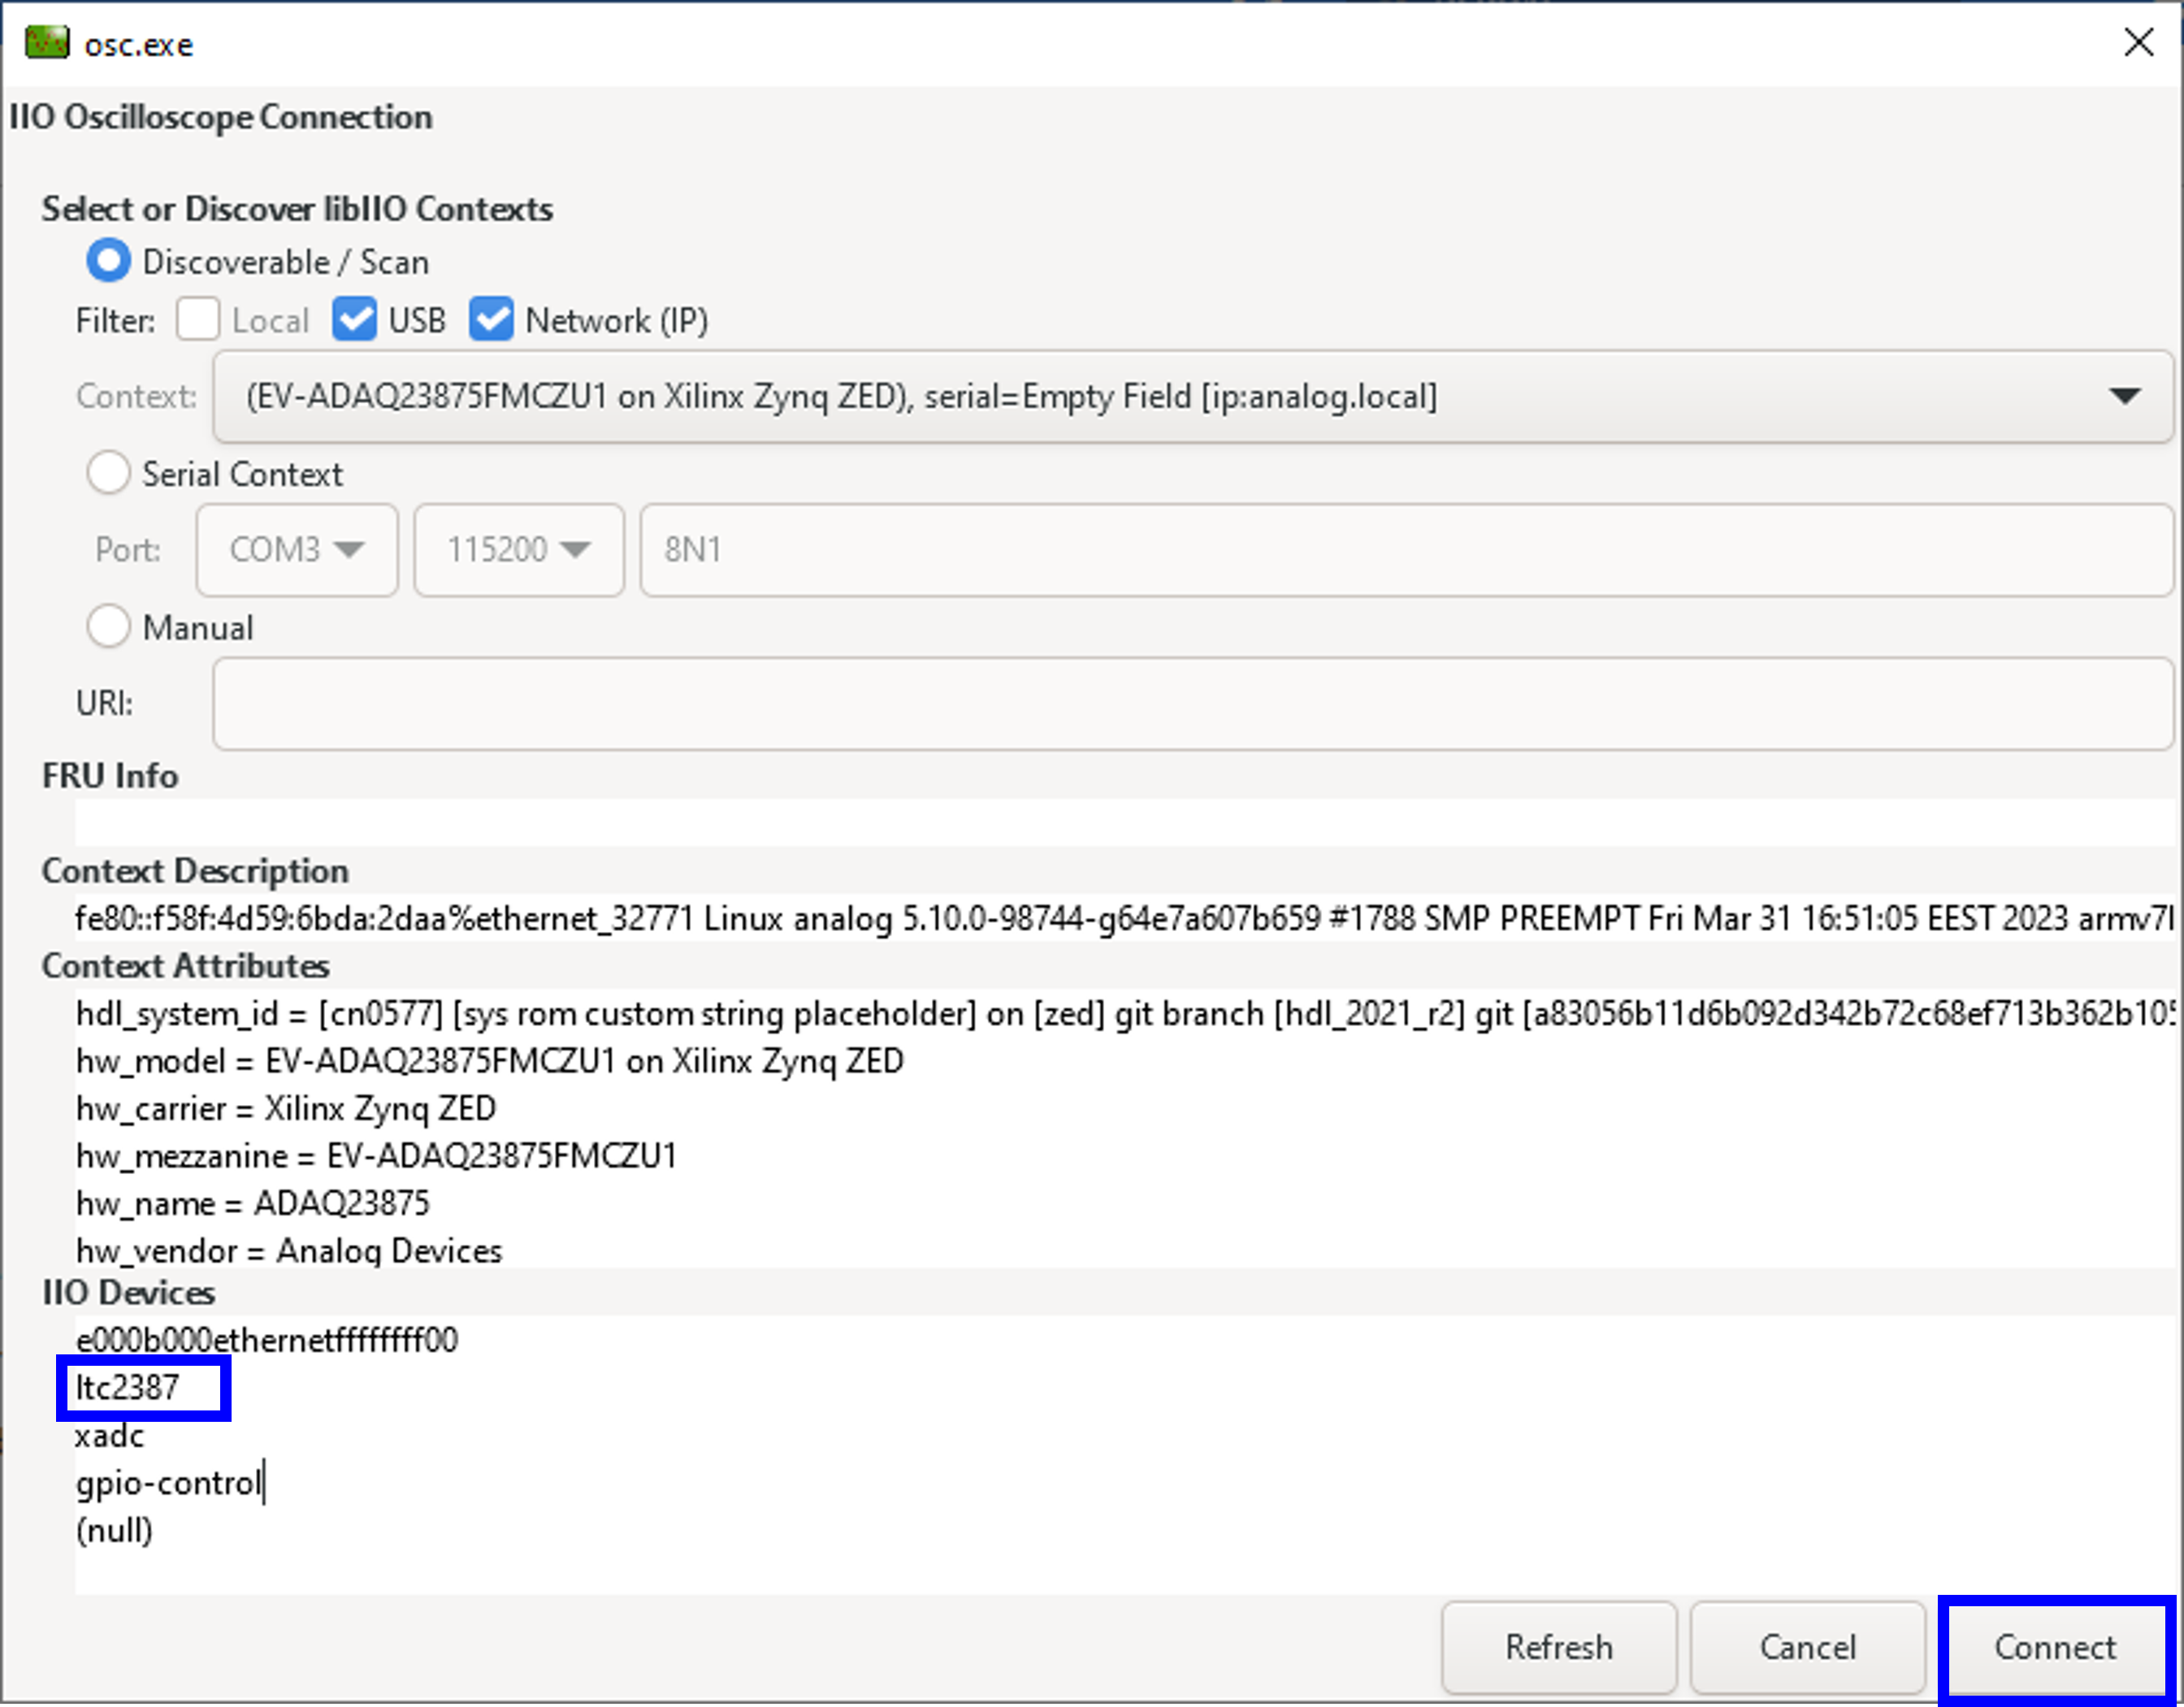This screenshot has width=2184, height=1707.
Task: Open the Context dropdown list
Action: coord(1193,396)
